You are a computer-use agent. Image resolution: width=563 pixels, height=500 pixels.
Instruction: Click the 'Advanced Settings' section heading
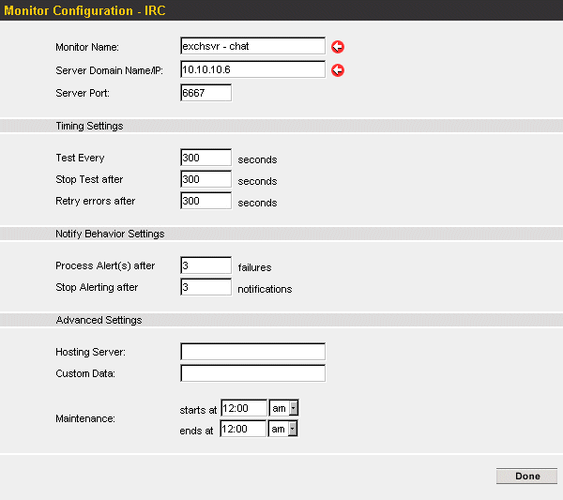[x=99, y=320]
